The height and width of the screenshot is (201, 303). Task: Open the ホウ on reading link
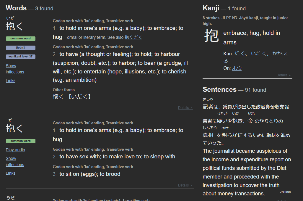tap(237, 68)
